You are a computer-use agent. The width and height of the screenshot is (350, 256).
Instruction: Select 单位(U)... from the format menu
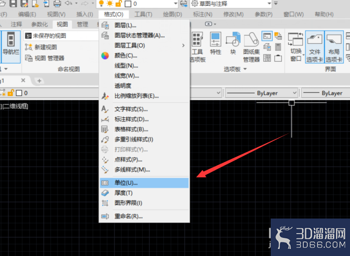(144, 183)
